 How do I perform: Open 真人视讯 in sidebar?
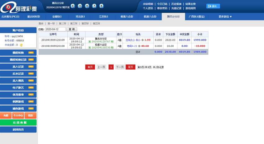click(x=18, y=80)
